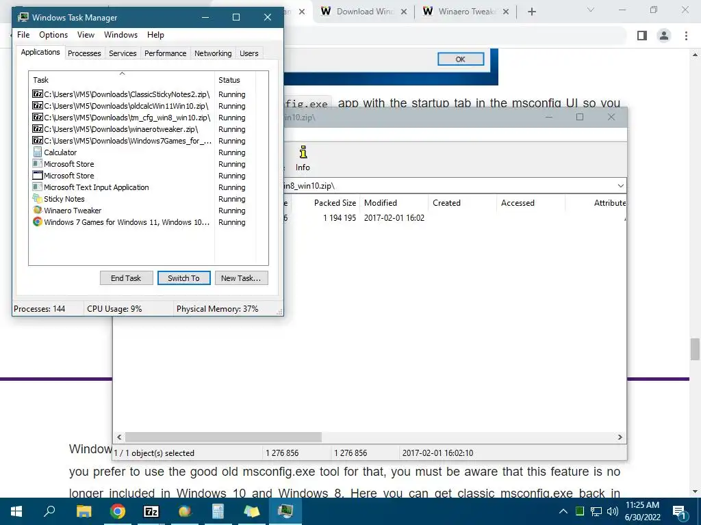The width and height of the screenshot is (701, 525).
Task: Click the horizontal scrollbar thumb in 7-Zip
Action: [223, 437]
